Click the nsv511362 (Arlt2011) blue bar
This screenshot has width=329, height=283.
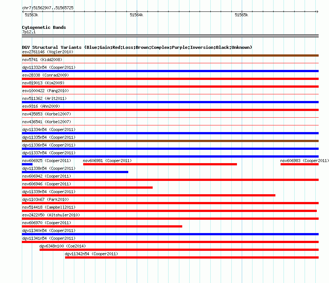[170, 102]
